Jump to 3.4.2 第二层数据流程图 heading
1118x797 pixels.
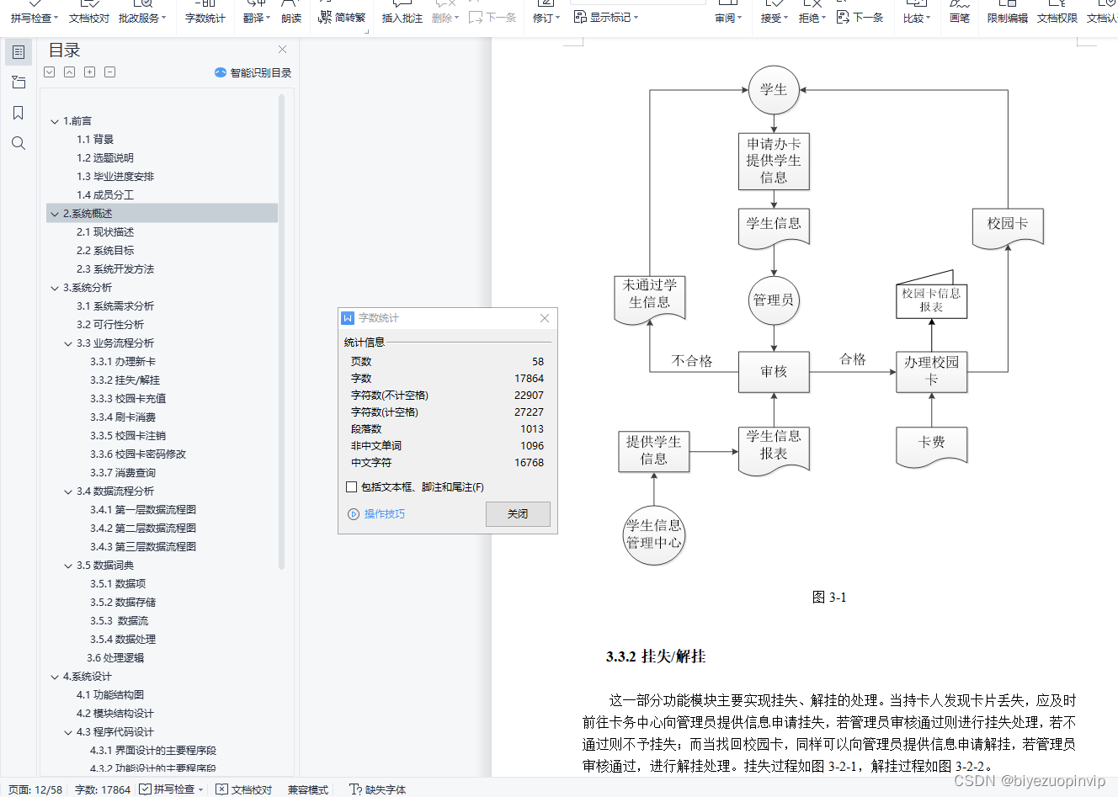143,529
